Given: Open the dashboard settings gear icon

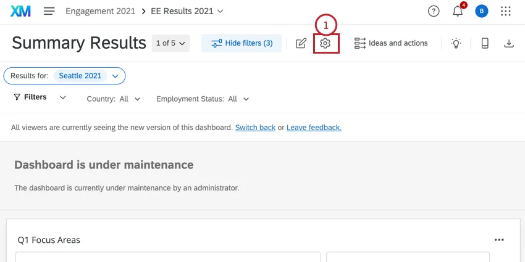Looking at the screenshot, I should (325, 43).
